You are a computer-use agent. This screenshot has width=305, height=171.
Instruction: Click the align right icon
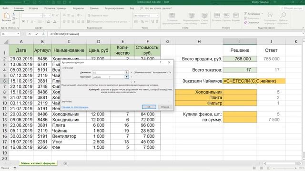(x=73, y=21)
